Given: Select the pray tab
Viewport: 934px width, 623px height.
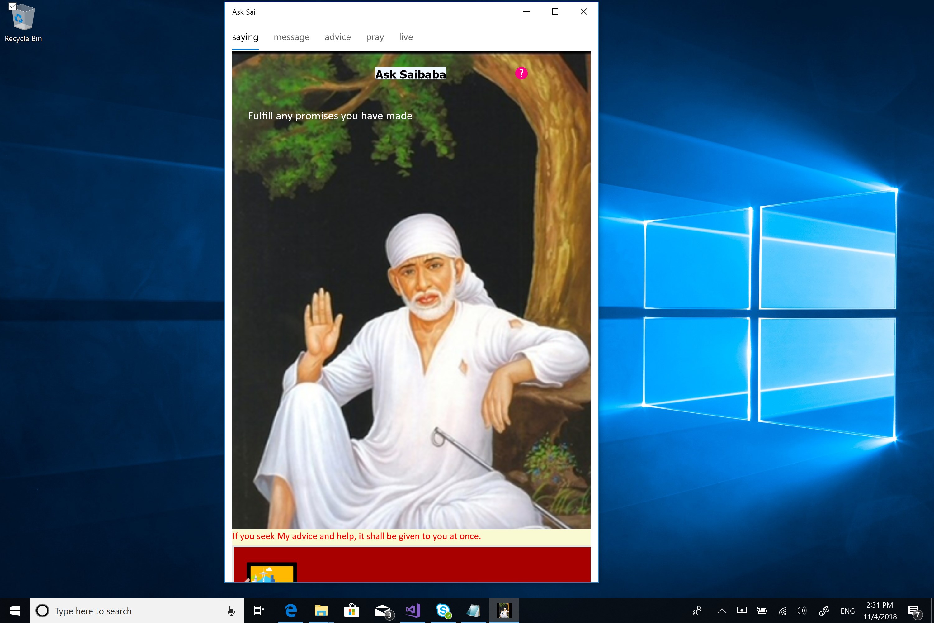Looking at the screenshot, I should coord(375,37).
